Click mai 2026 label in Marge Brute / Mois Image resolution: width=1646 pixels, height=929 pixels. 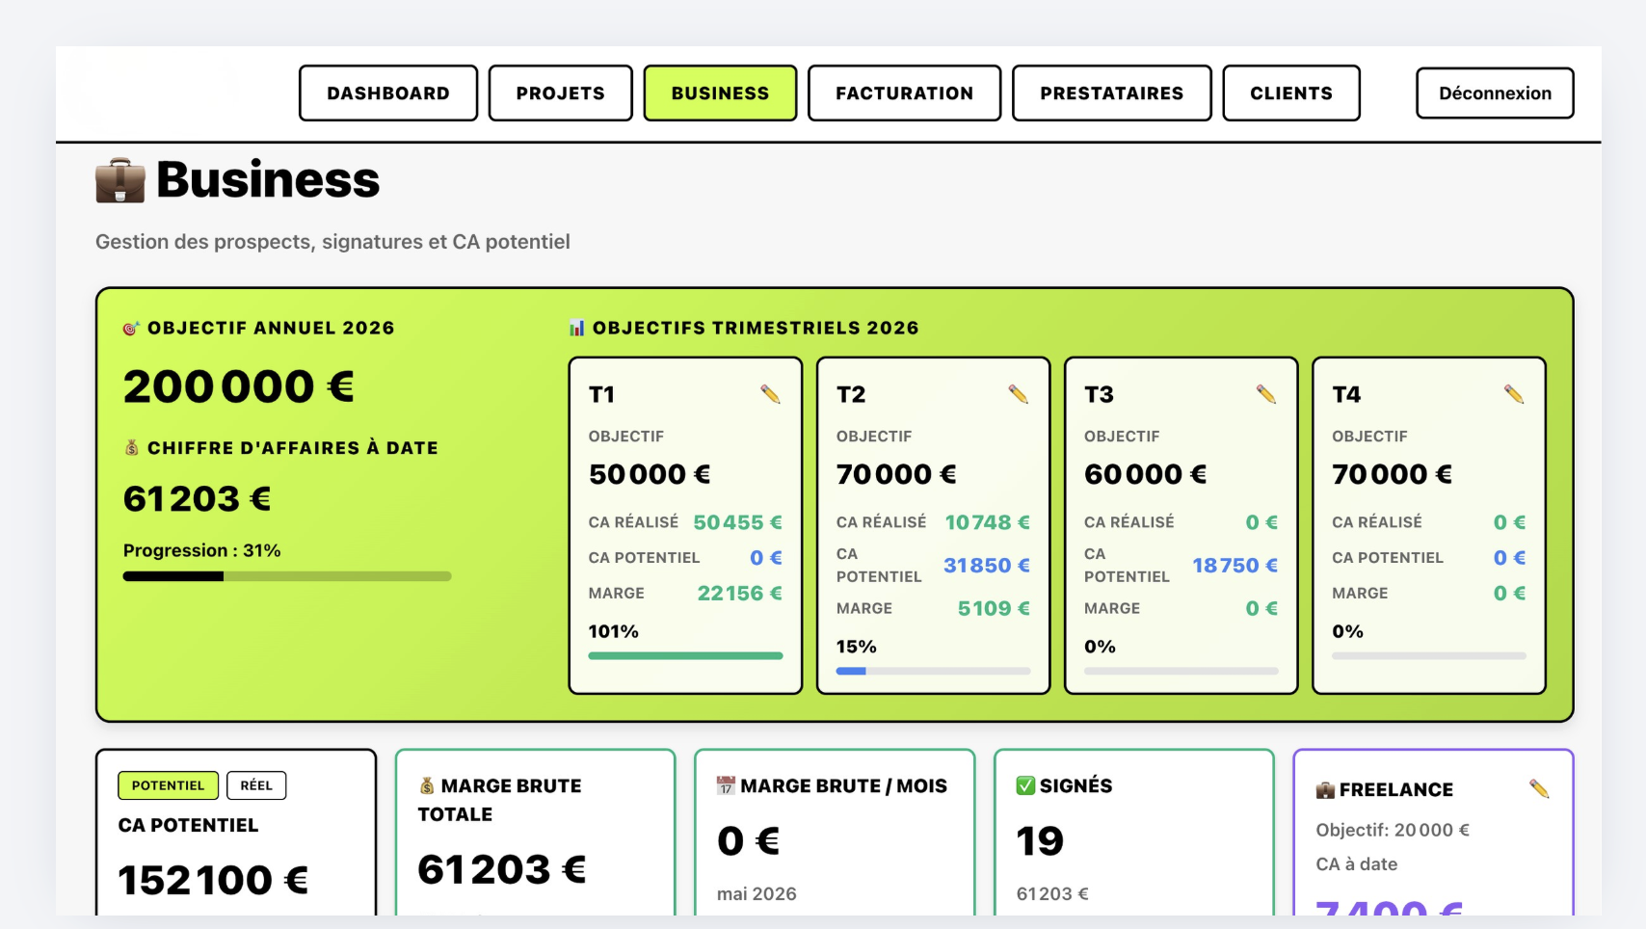tap(757, 894)
